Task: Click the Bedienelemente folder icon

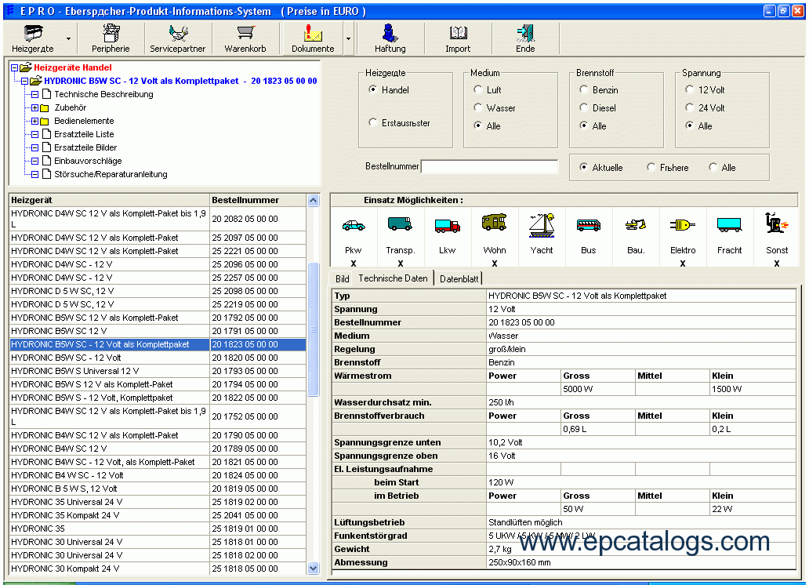Action: point(45,122)
